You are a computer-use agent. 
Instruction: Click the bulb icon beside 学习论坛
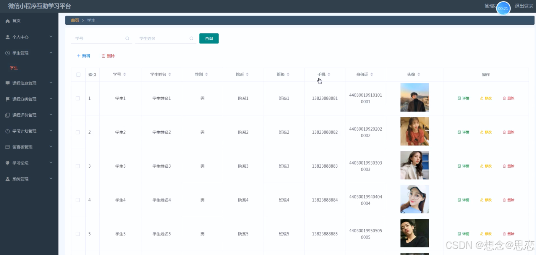pos(7,163)
